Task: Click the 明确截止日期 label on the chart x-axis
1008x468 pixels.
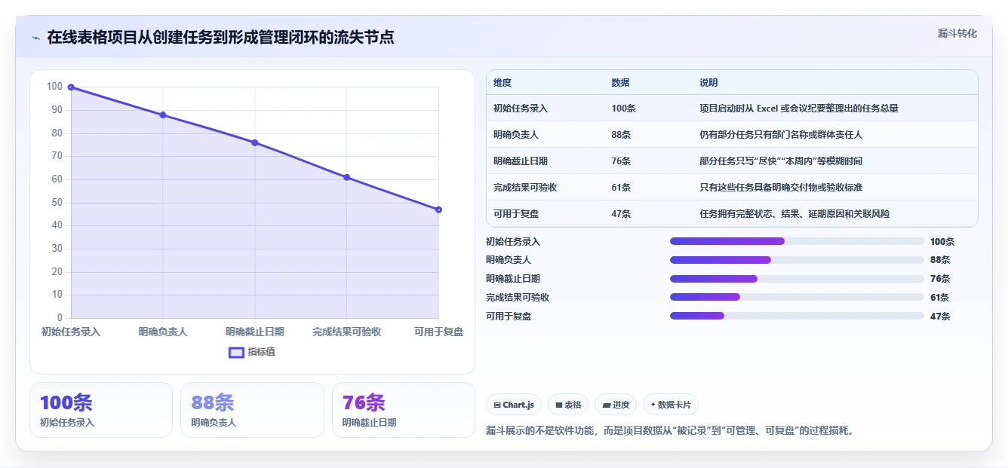Action: [255, 332]
